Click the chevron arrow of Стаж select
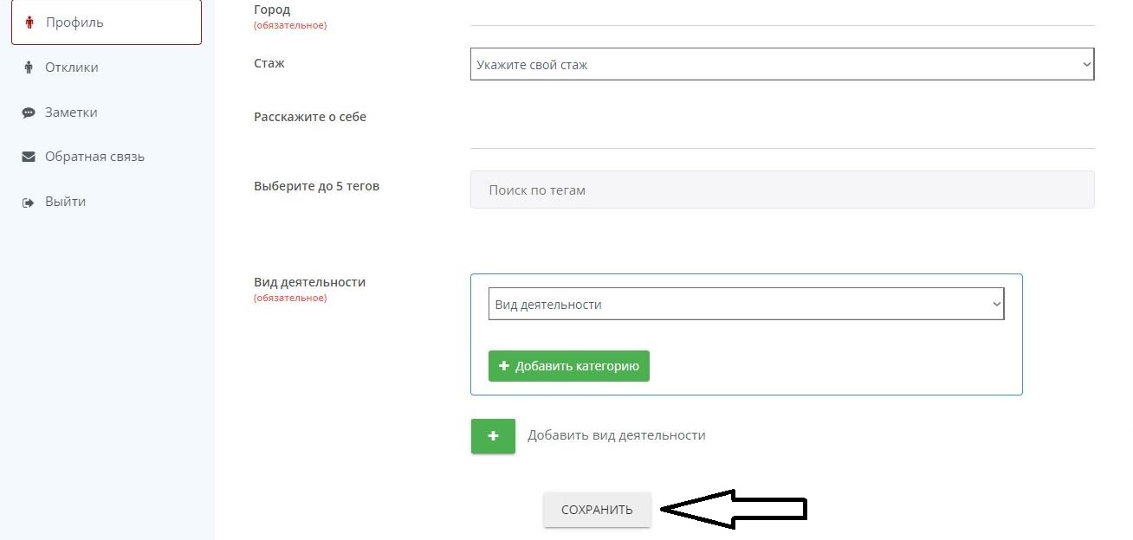Image resolution: width=1133 pixels, height=540 pixels. click(1086, 65)
